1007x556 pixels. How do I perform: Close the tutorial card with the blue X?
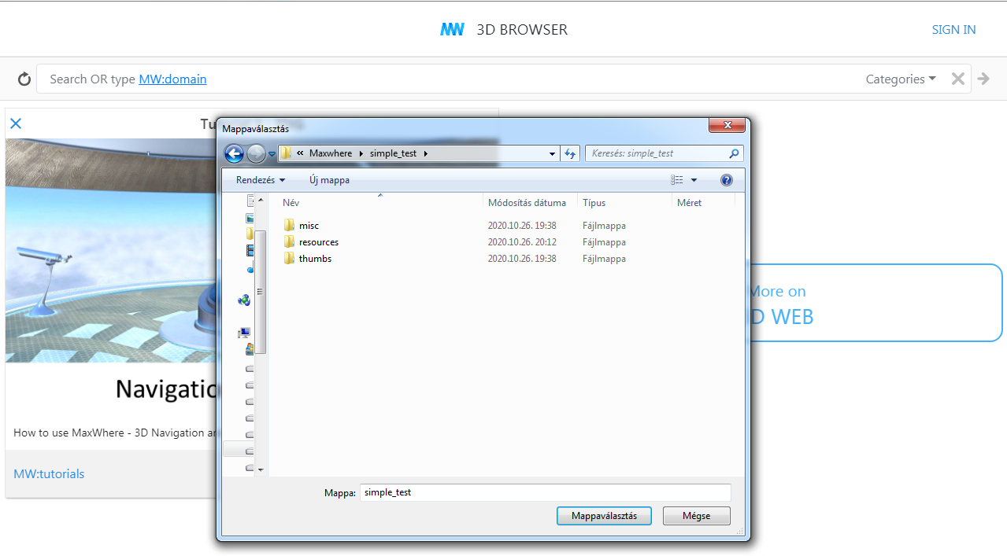(16, 123)
